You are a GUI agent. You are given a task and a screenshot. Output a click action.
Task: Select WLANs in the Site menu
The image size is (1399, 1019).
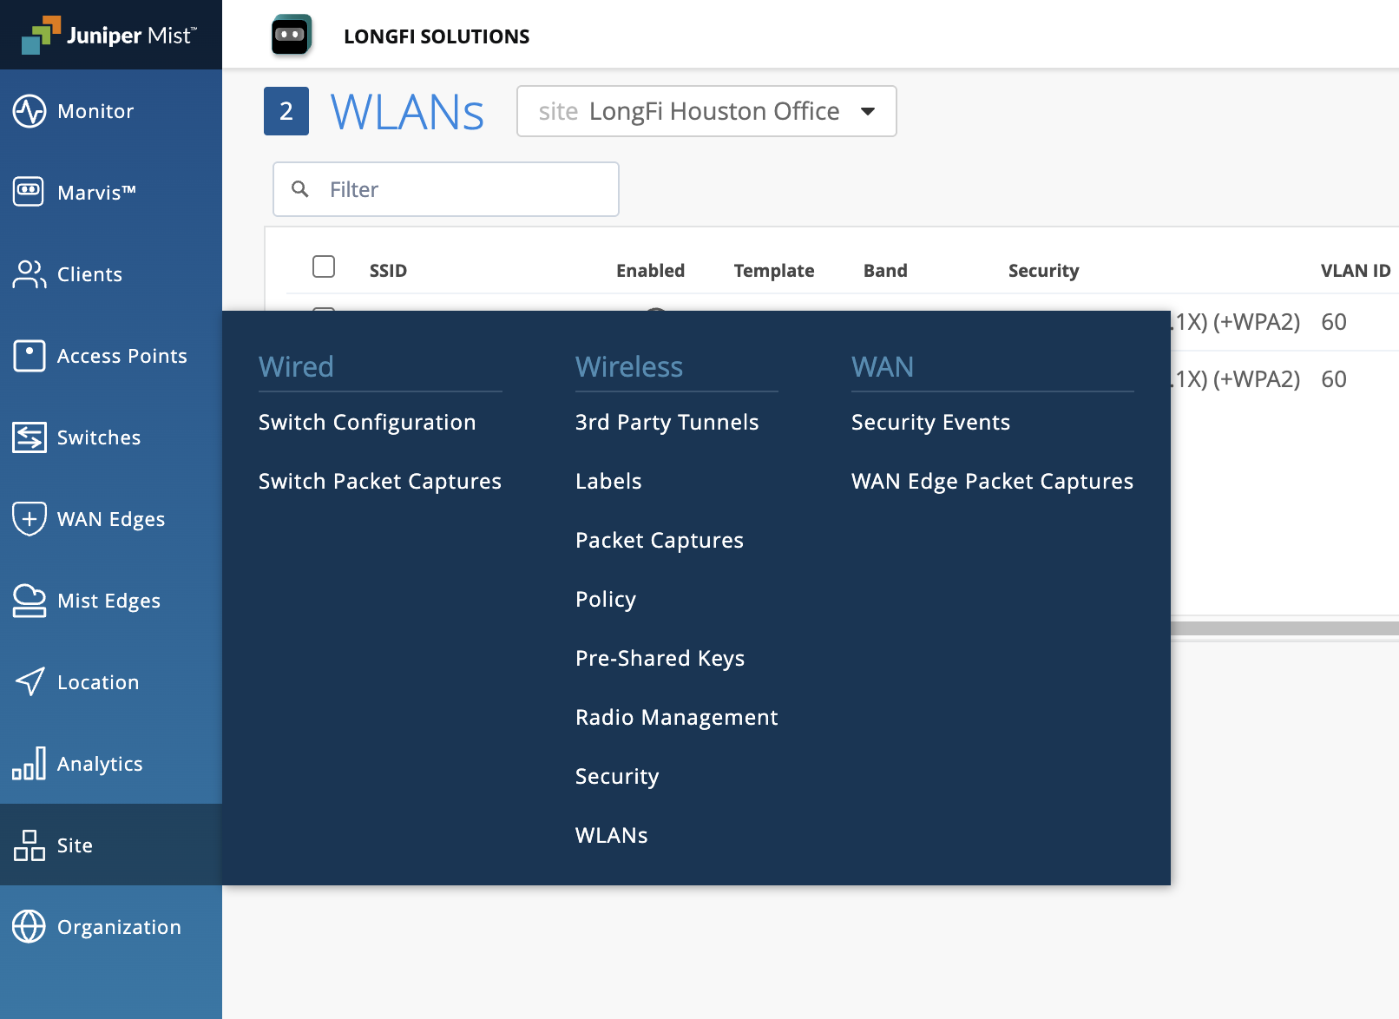click(612, 835)
